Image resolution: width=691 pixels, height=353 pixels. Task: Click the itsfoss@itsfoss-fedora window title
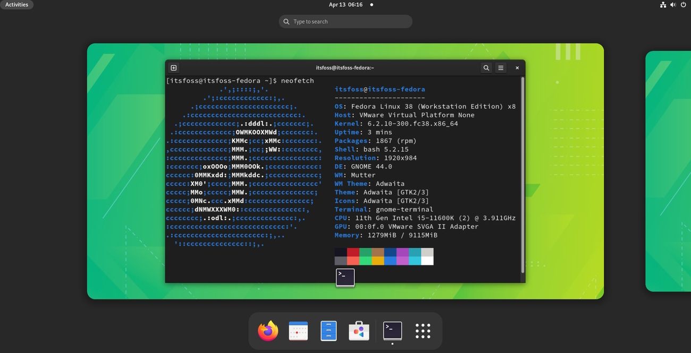tap(344, 67)
